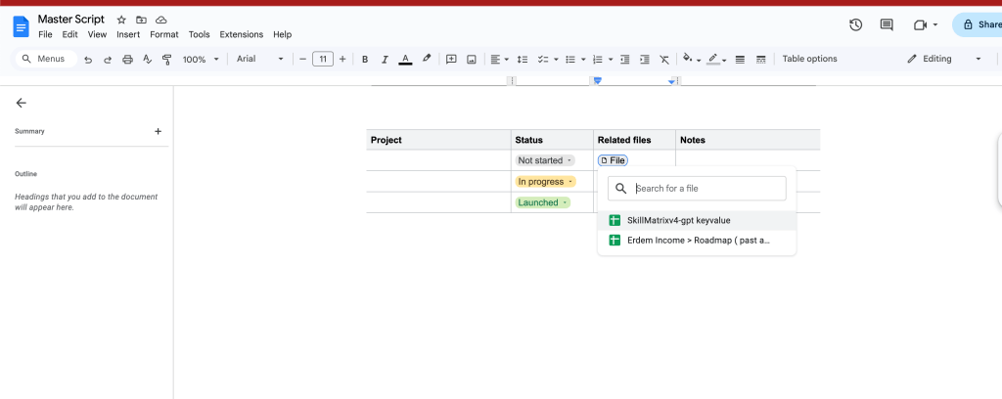Click the move-to-folder icon
This screenshot has width=1002, height=399.
[x=141, y=20]
